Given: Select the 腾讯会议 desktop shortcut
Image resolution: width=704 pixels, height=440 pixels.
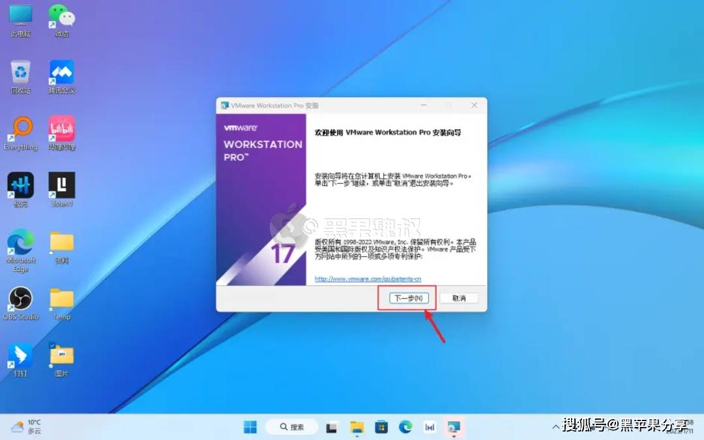Looking at the screenshot, I should pos(62,77).
